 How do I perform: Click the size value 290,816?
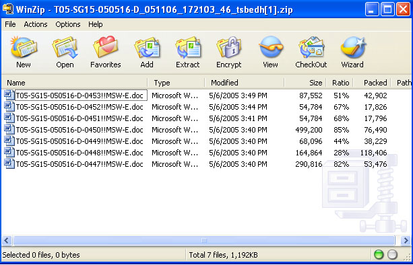(309, 164)
